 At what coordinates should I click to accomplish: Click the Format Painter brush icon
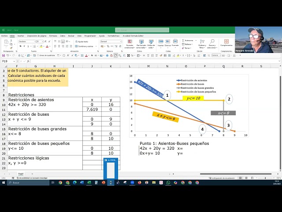(11, 48)
